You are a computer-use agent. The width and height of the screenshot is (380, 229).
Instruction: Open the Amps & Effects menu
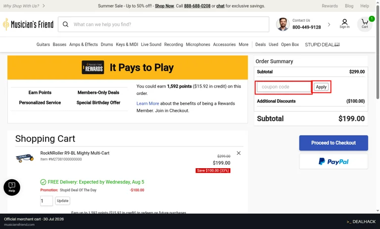coord(83,45)
